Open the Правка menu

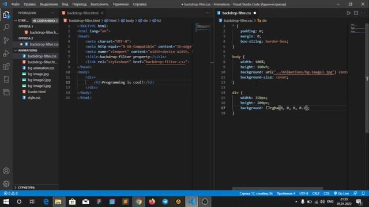click(x=29, y=4)
